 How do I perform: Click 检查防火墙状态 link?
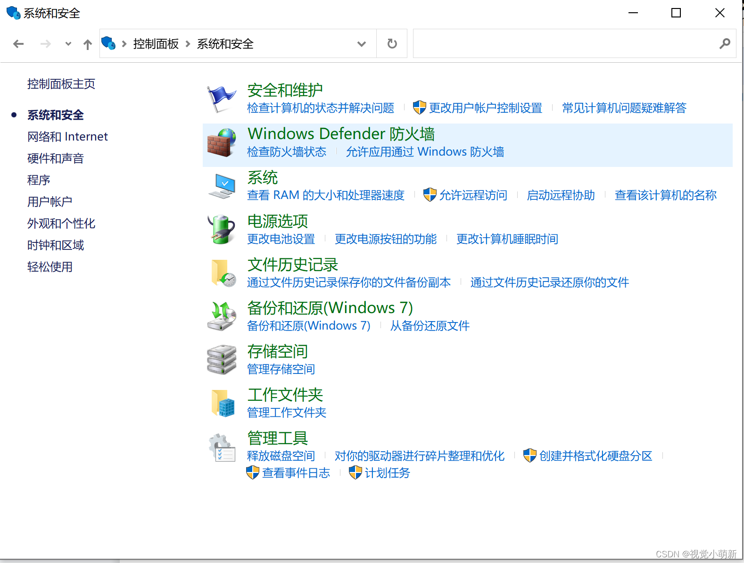287,152
